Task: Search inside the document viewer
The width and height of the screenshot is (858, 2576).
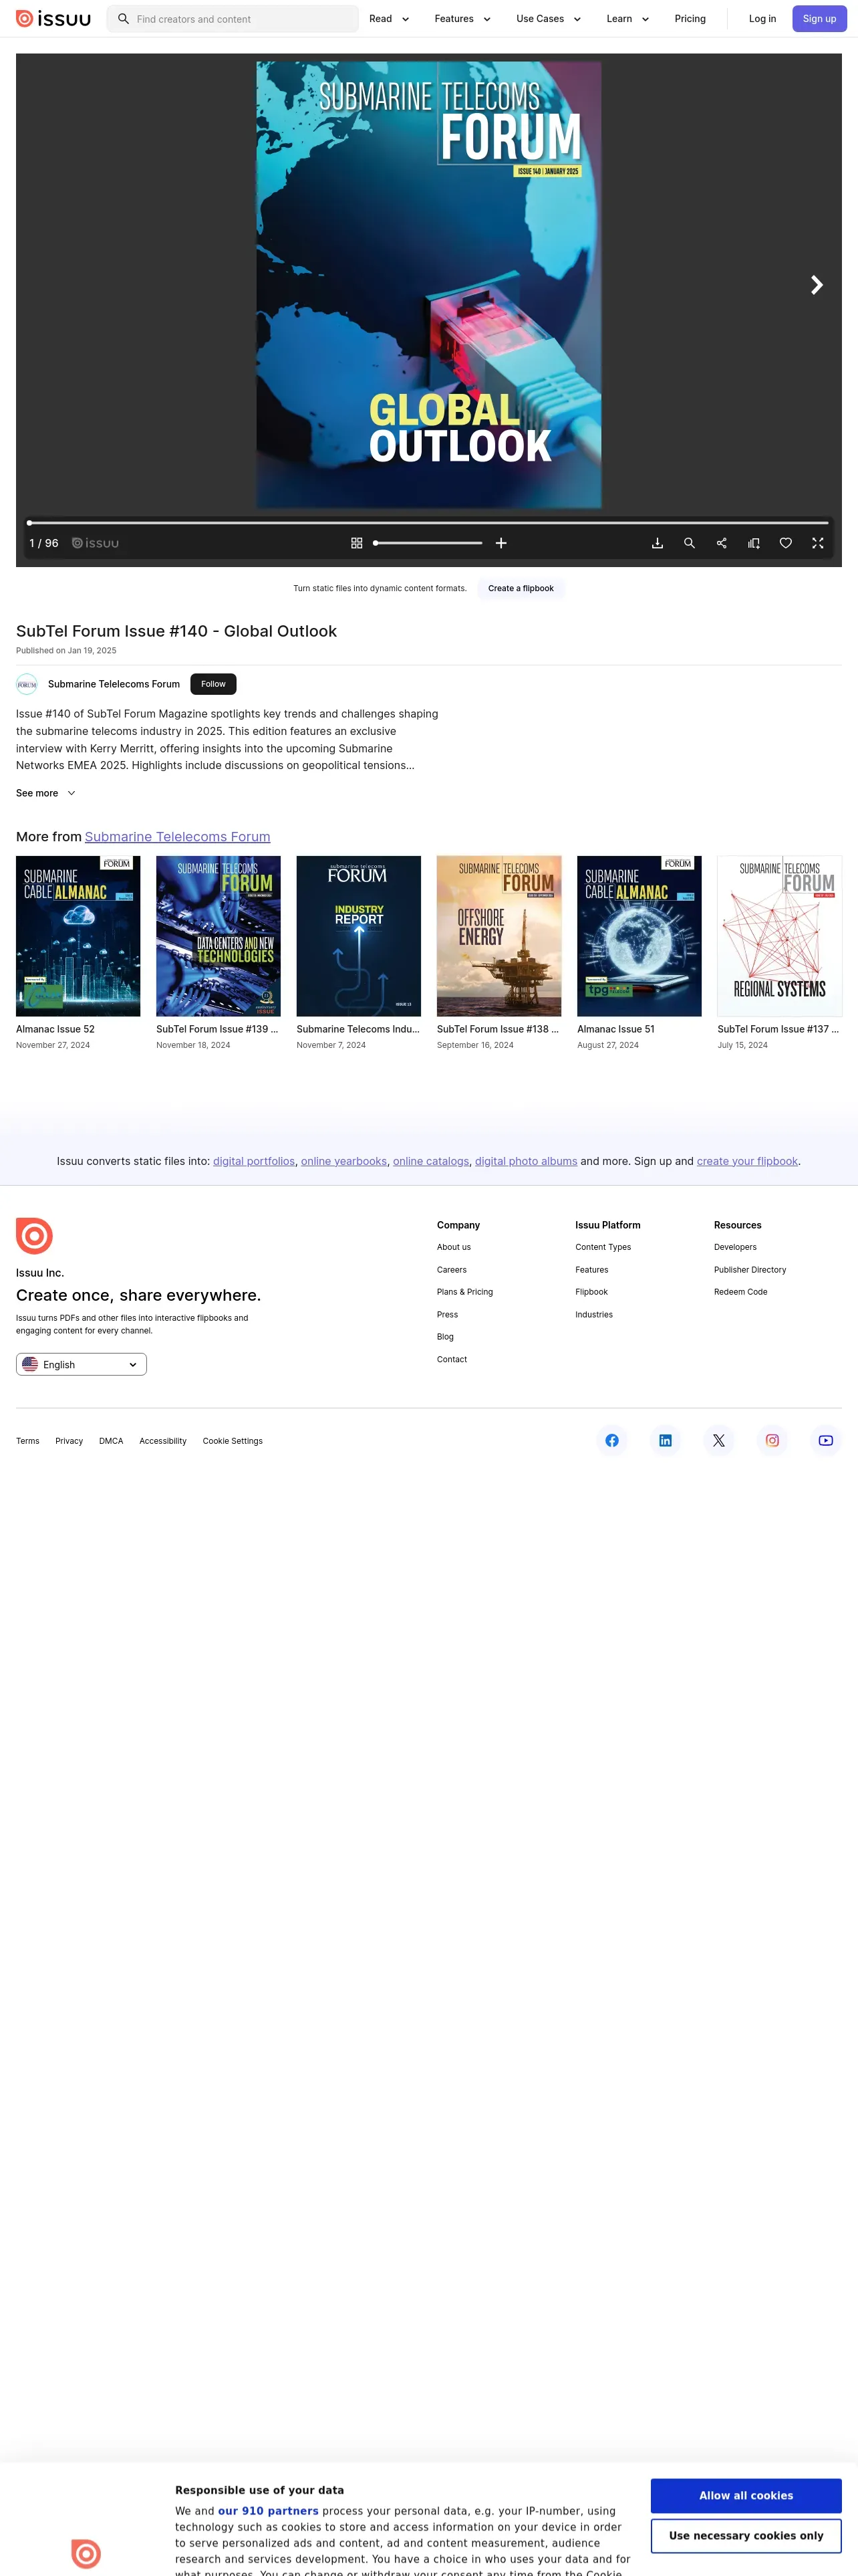Action: 689,543
